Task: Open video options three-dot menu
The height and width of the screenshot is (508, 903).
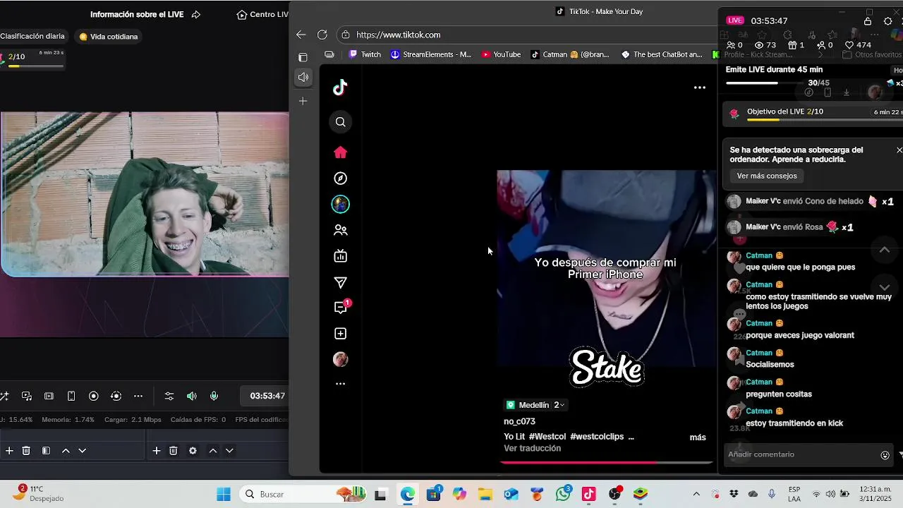Action: click(699, 87)
